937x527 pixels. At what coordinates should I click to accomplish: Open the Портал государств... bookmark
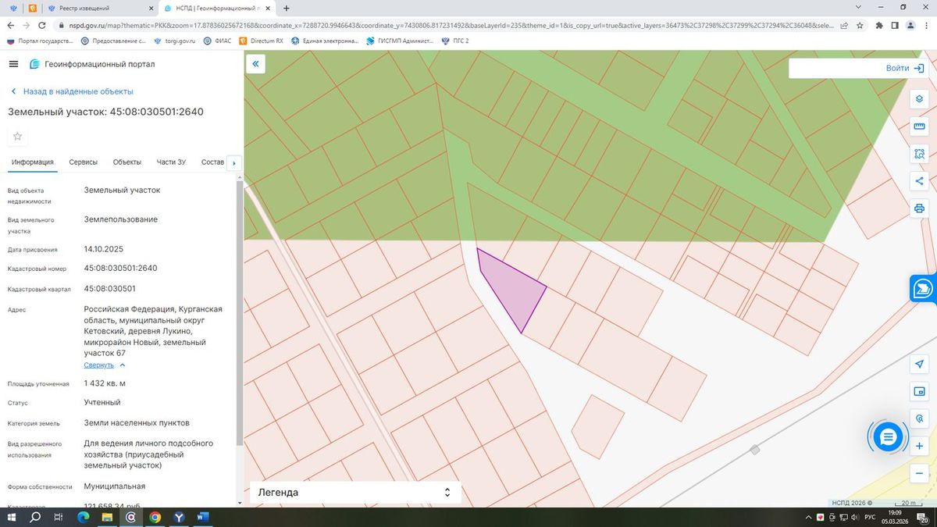tap(39, 41)
